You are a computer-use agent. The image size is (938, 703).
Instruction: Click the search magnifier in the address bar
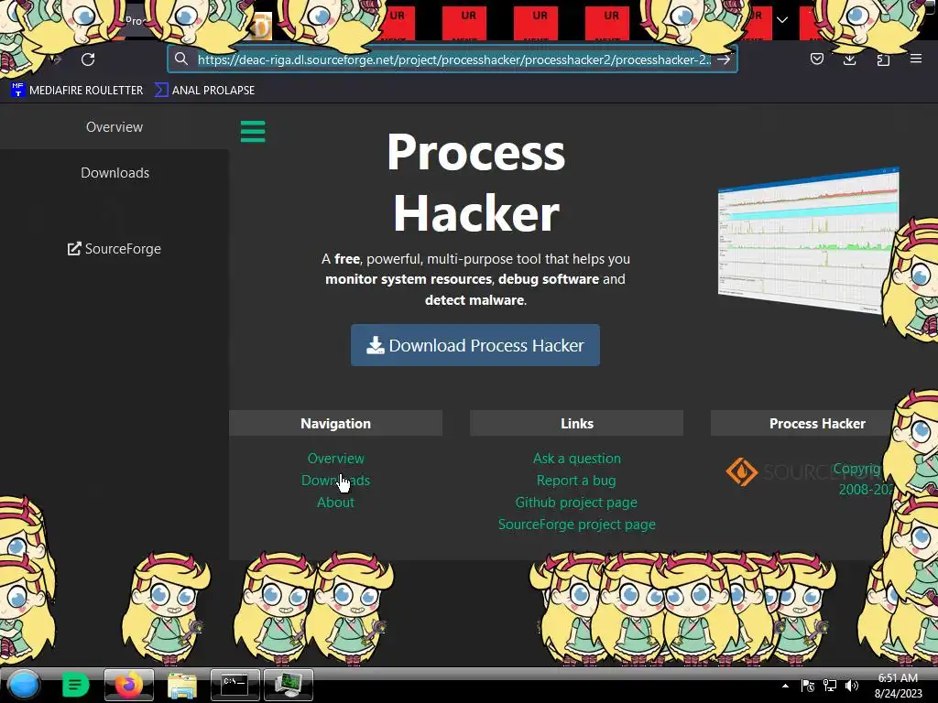click(181, 59)
